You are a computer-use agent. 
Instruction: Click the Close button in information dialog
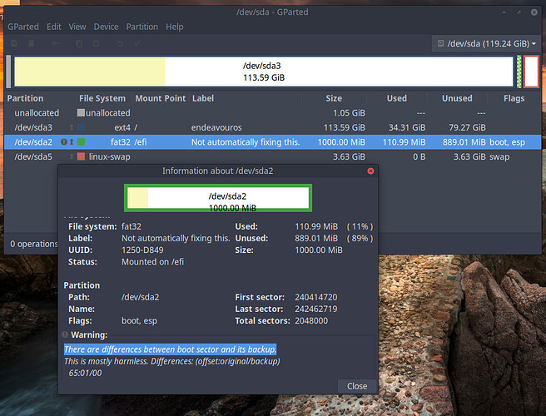point(357,386)
